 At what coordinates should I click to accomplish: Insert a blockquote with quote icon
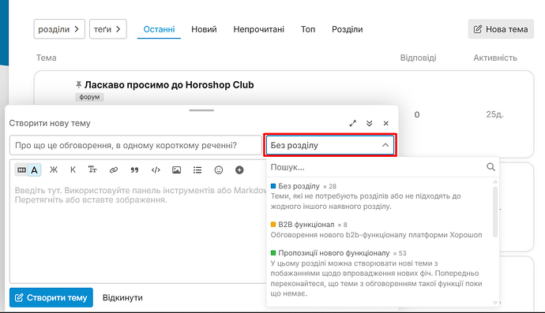[134, 170]
